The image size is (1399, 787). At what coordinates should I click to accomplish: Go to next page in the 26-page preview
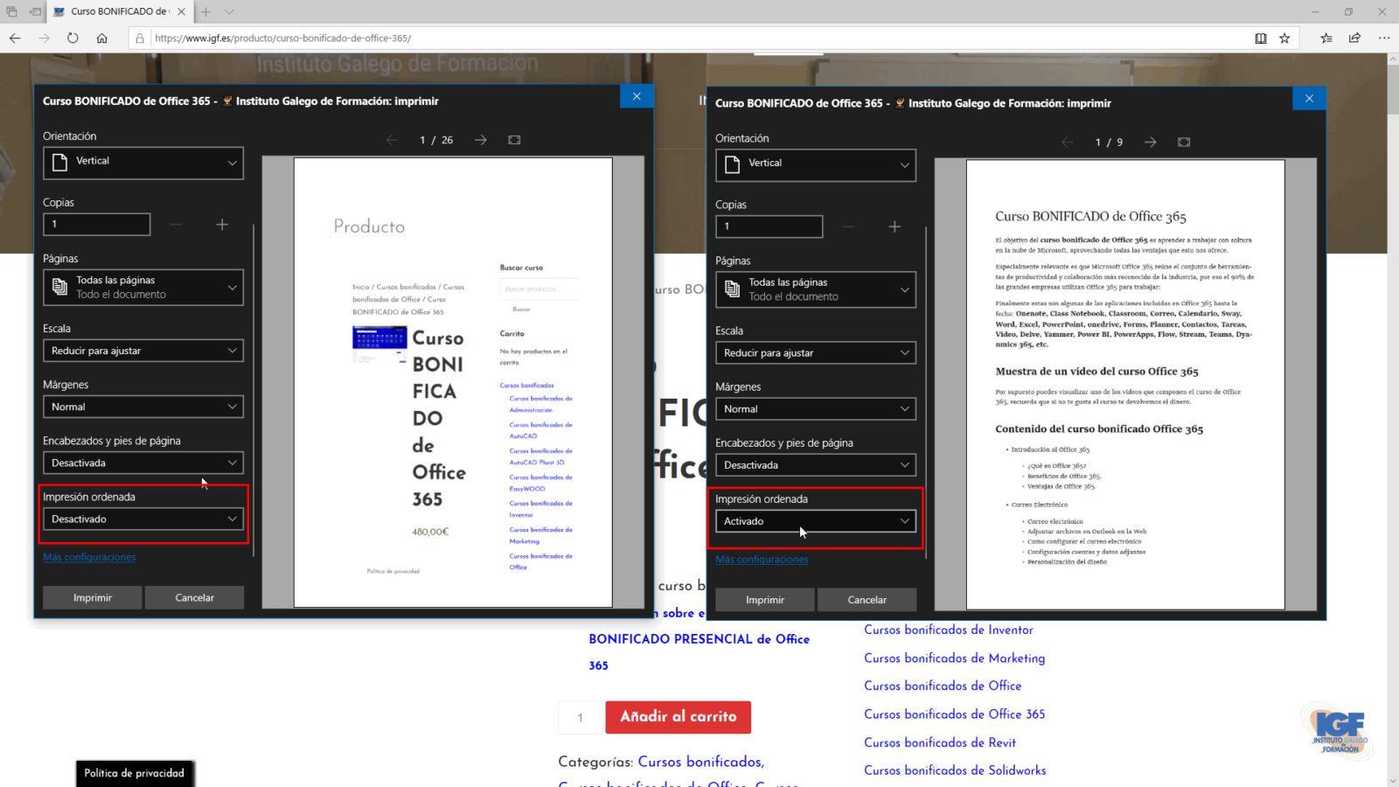tap(481, 140)
